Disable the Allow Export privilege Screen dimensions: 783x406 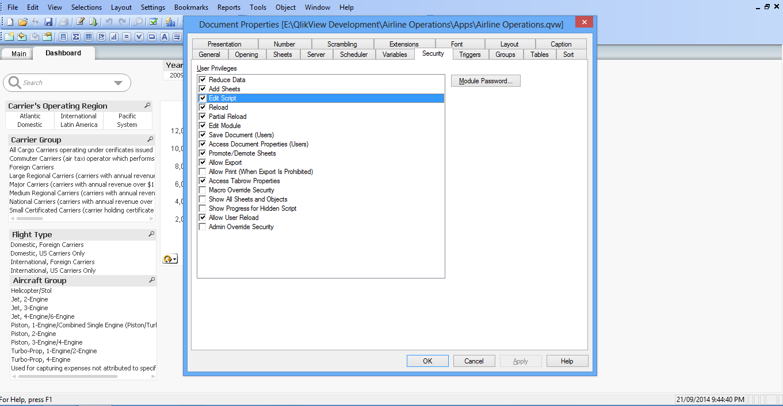point(203,163)
